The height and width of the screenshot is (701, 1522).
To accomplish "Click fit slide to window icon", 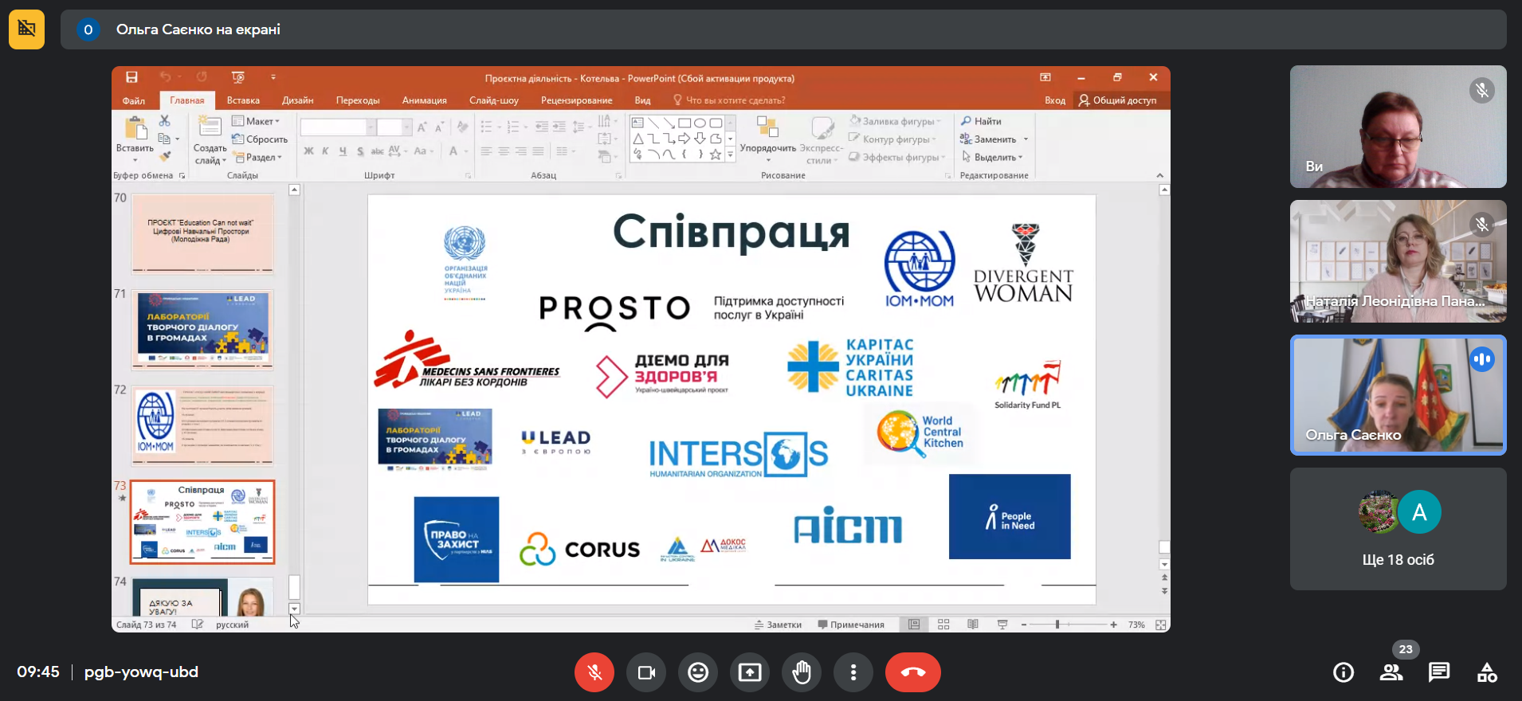I will tap(1161, 625).
